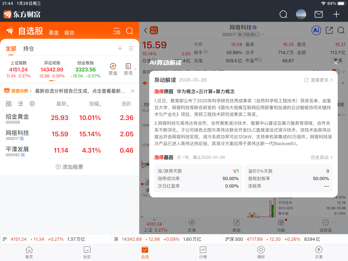Close the AI异动解读 popup
Image resolution: width=348 pixels, height=261 pixels.
tap(335, 63)
